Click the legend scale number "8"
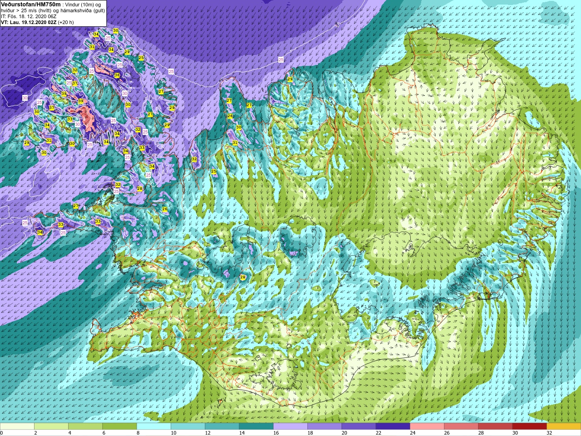 [x=137, y=433]
